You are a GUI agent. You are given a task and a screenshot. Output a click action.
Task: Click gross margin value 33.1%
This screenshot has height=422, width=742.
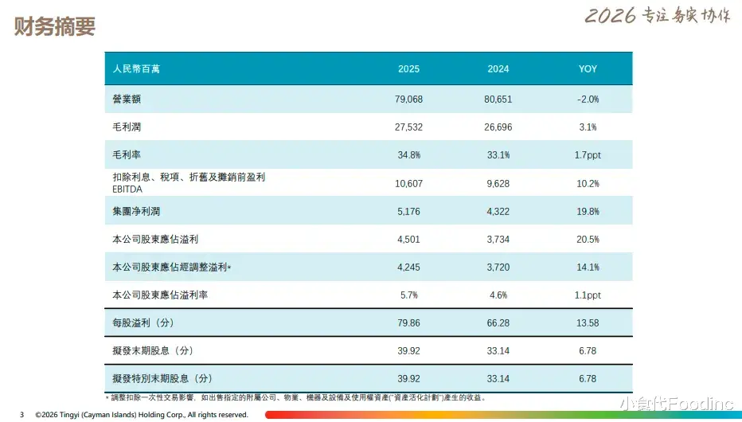pos(498,155)
